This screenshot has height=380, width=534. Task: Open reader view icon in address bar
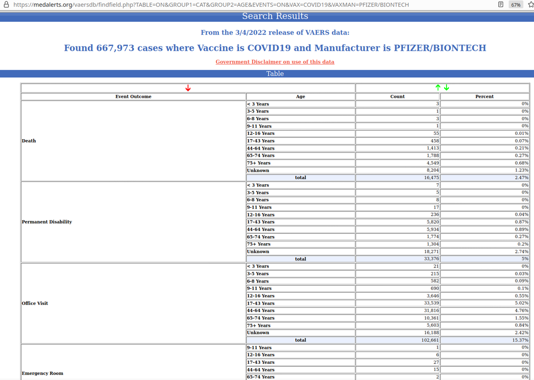click(501, 5)
